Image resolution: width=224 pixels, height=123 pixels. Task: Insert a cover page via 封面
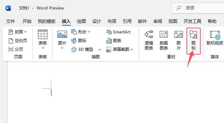pyautogui.click(x=18, y=32)
